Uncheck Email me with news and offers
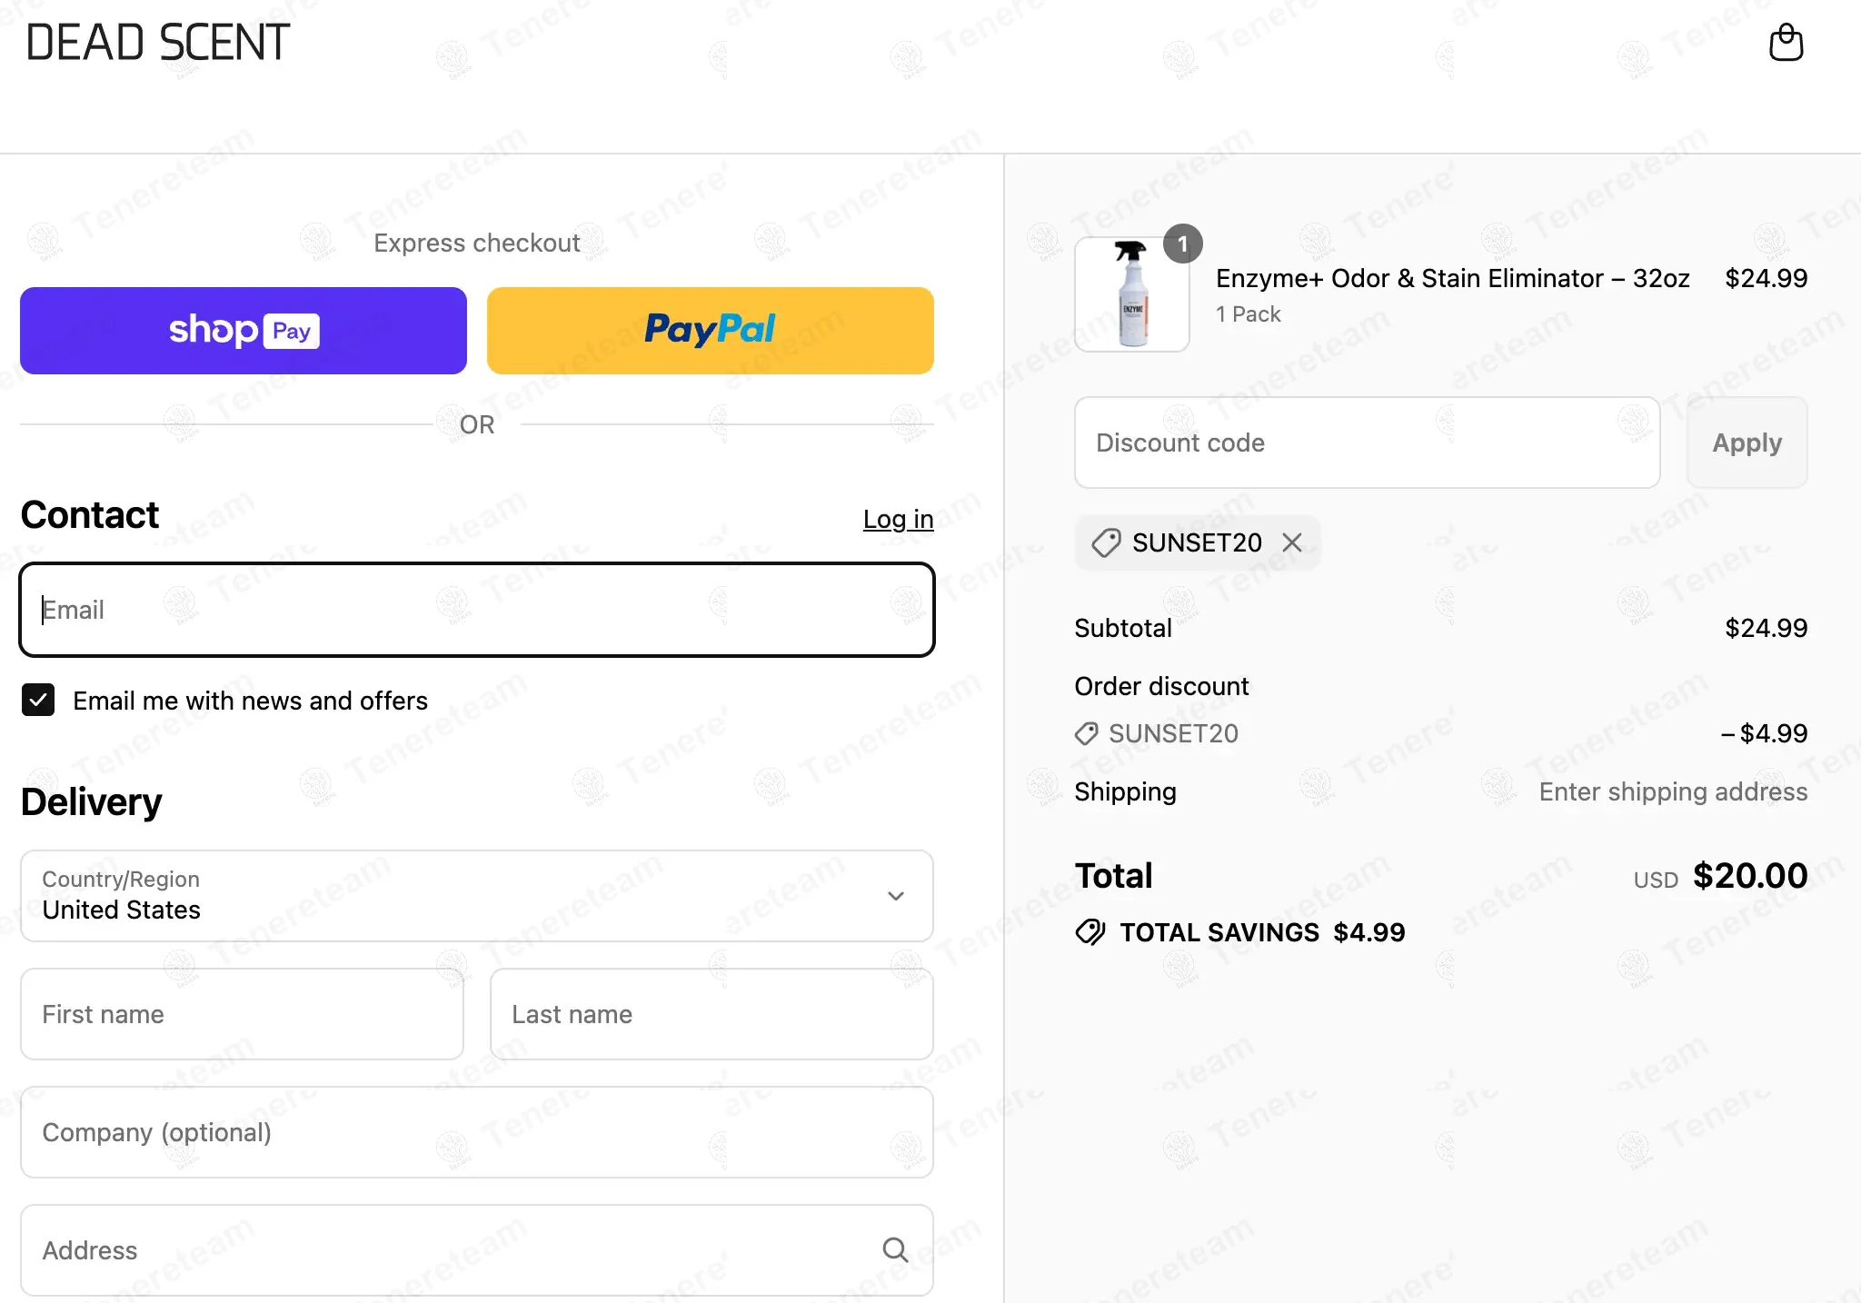The image size is (1861, 1303). pos(38,700)
